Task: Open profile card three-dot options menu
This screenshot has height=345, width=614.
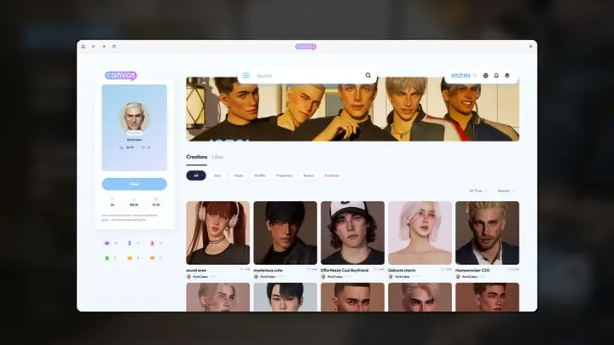Action: pos(162,90)
